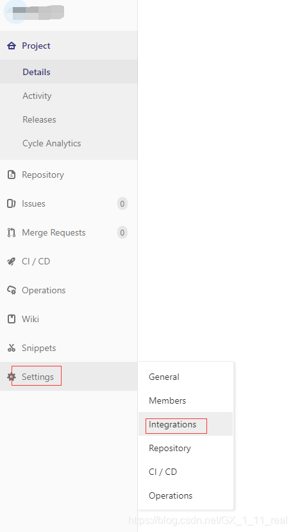Open the Snippets page

coord(38,348)
